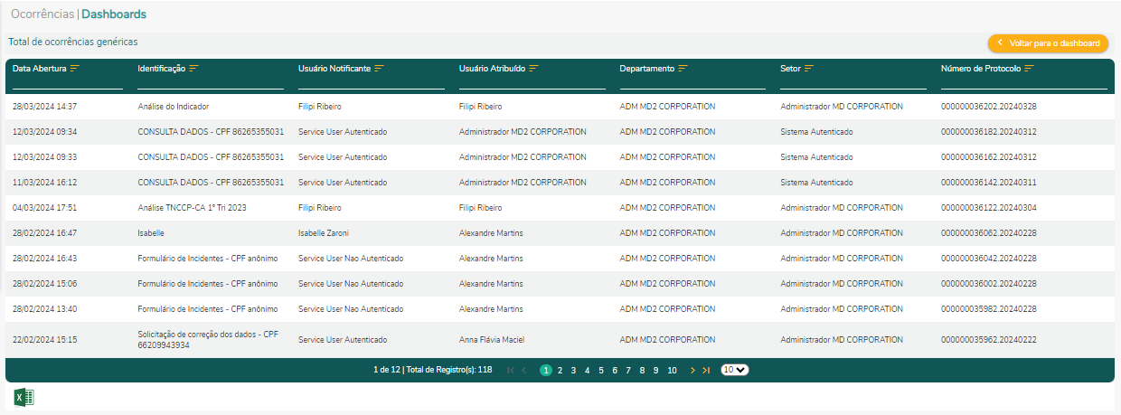This screenshot has height=415, width=1121.
Task: Sort by Número de Protocolo icon
Action: tap(1030, 69)
